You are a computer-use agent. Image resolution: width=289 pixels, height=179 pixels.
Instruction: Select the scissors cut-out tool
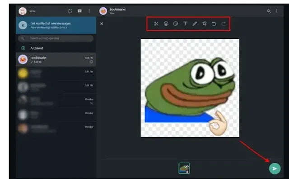(x=156, y=23)
